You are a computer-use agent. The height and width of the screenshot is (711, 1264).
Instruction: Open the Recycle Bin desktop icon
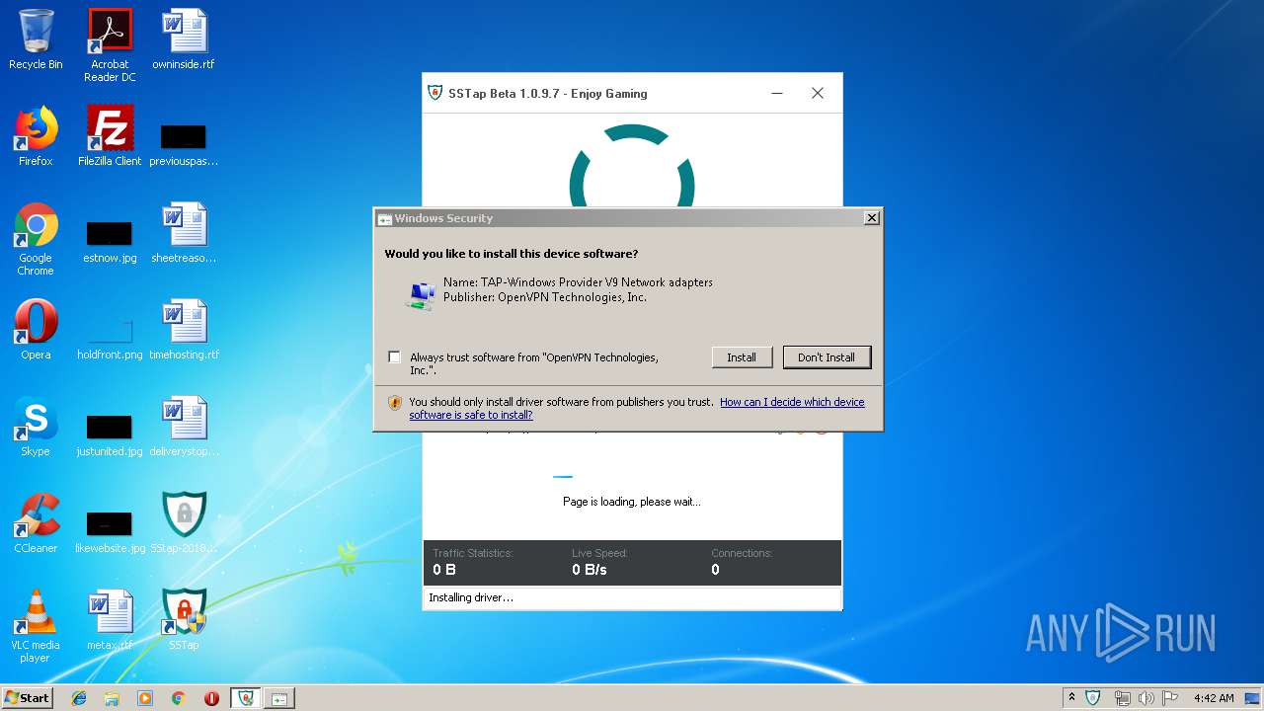point(36,39)
